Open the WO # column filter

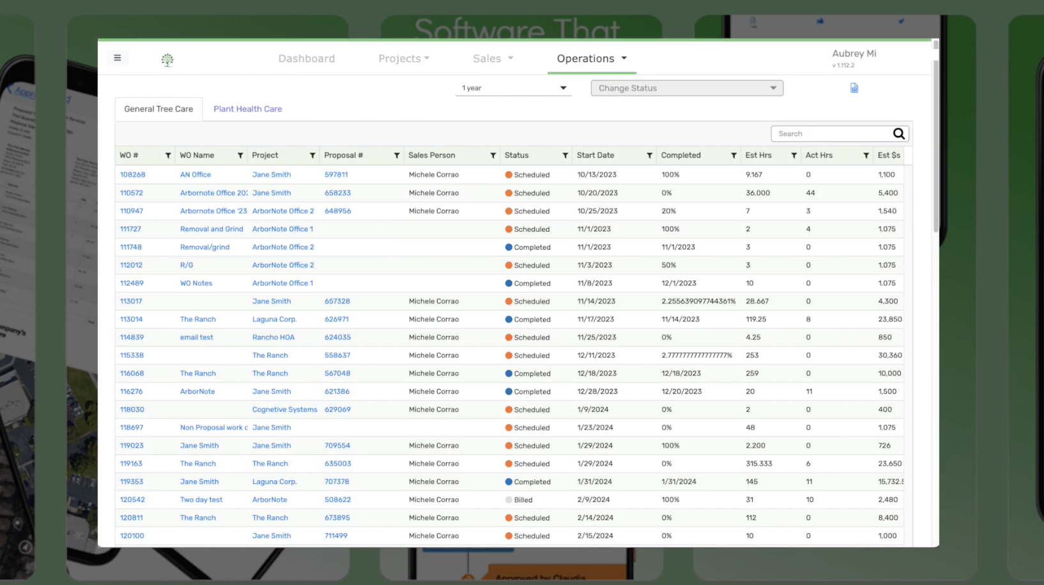[168, 155]
